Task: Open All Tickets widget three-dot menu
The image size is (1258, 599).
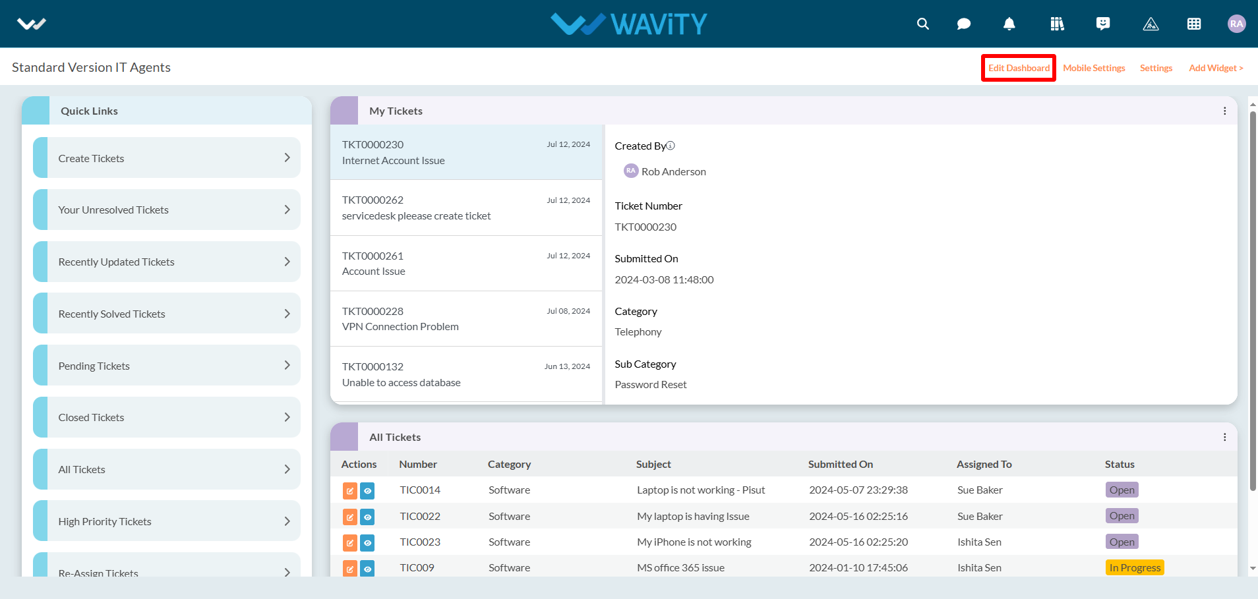Action: coord(1224,437)
